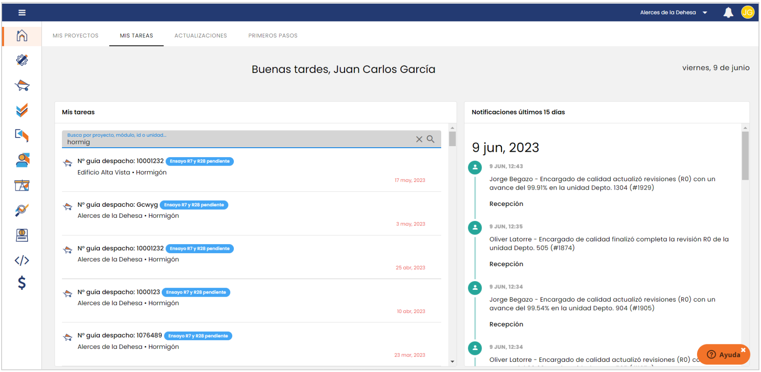Clear the task search text
The height and width of the screenshot is (372, 761).
[419, 139]
